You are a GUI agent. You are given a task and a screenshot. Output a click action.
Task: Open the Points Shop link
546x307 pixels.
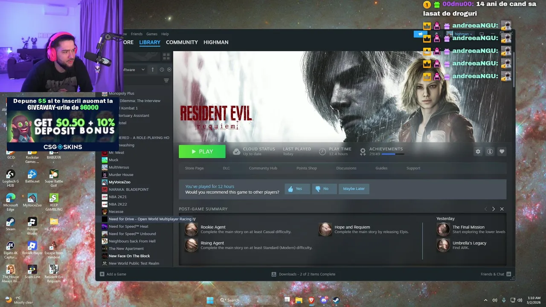tap(307, 168)
